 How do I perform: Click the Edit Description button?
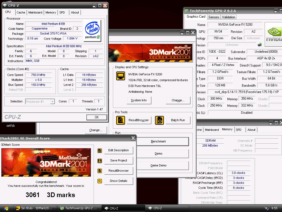pos(119,150)
